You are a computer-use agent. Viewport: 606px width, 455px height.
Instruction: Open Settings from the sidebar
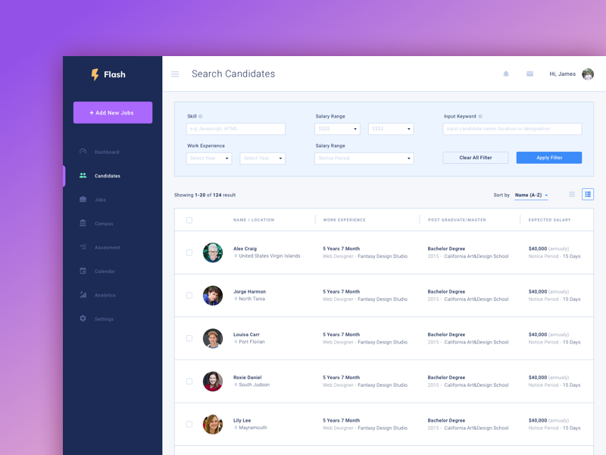point(104,318)
